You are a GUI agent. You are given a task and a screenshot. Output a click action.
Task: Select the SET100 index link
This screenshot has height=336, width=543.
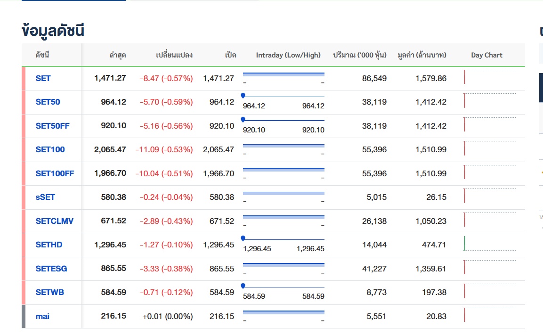tap(50, 149)
